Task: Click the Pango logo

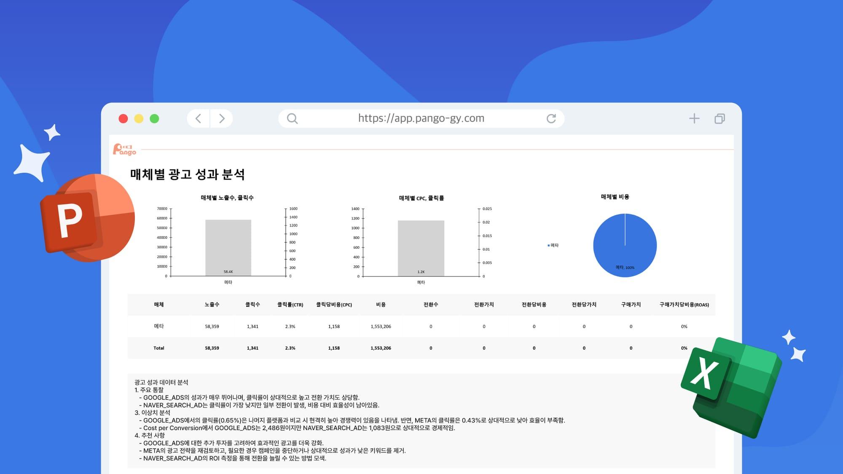Action: point(124,149)
